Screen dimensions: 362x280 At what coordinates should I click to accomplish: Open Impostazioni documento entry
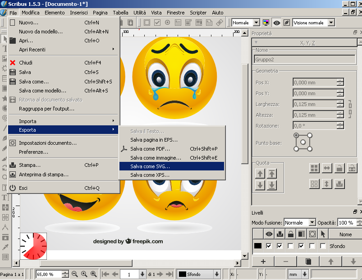(x=63, y=143)
